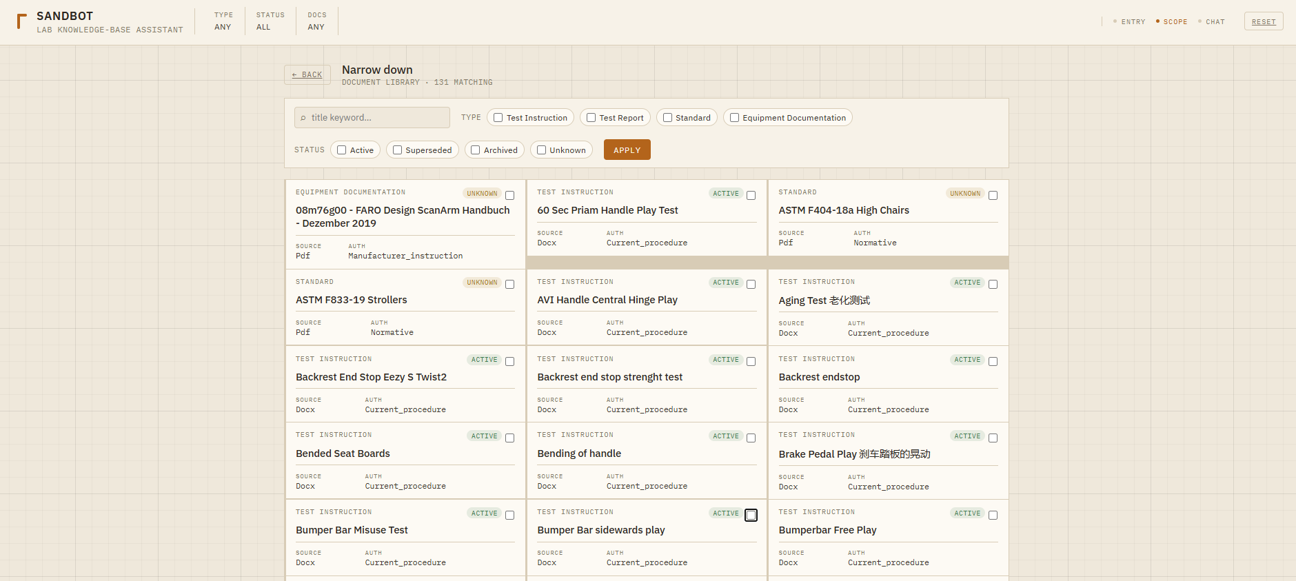1296x581 pixels.
Task: Go back using the Back button
Action: coord(307,74)
